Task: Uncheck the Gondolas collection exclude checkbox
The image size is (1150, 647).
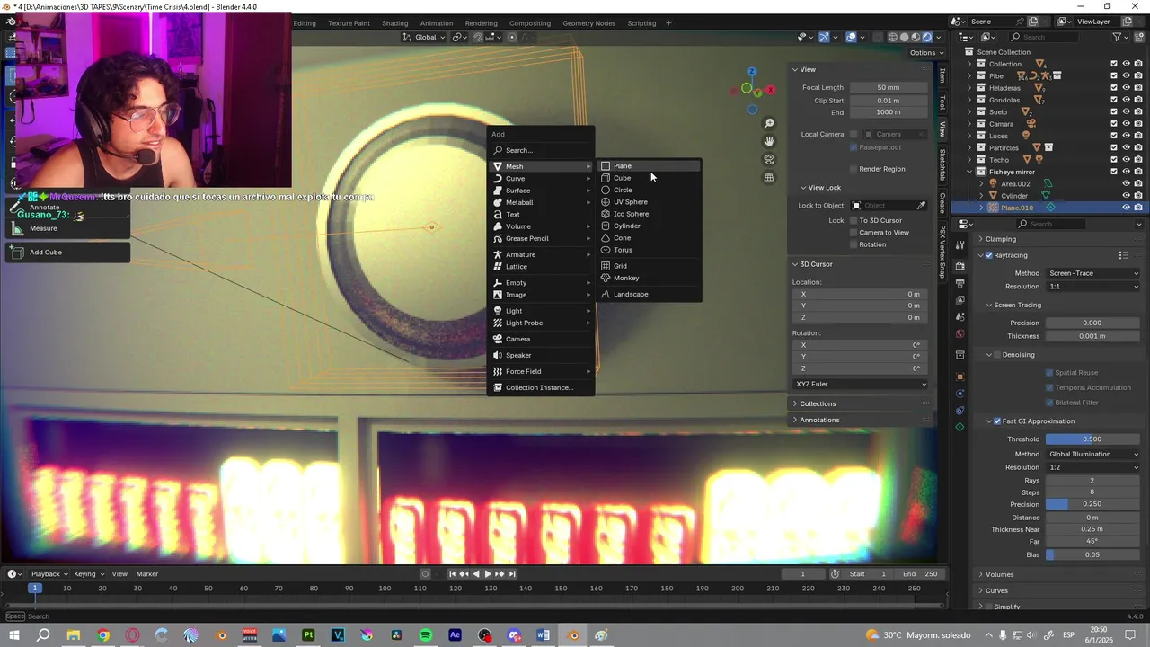Action: pyautogui.click(x=1114, y=100)
